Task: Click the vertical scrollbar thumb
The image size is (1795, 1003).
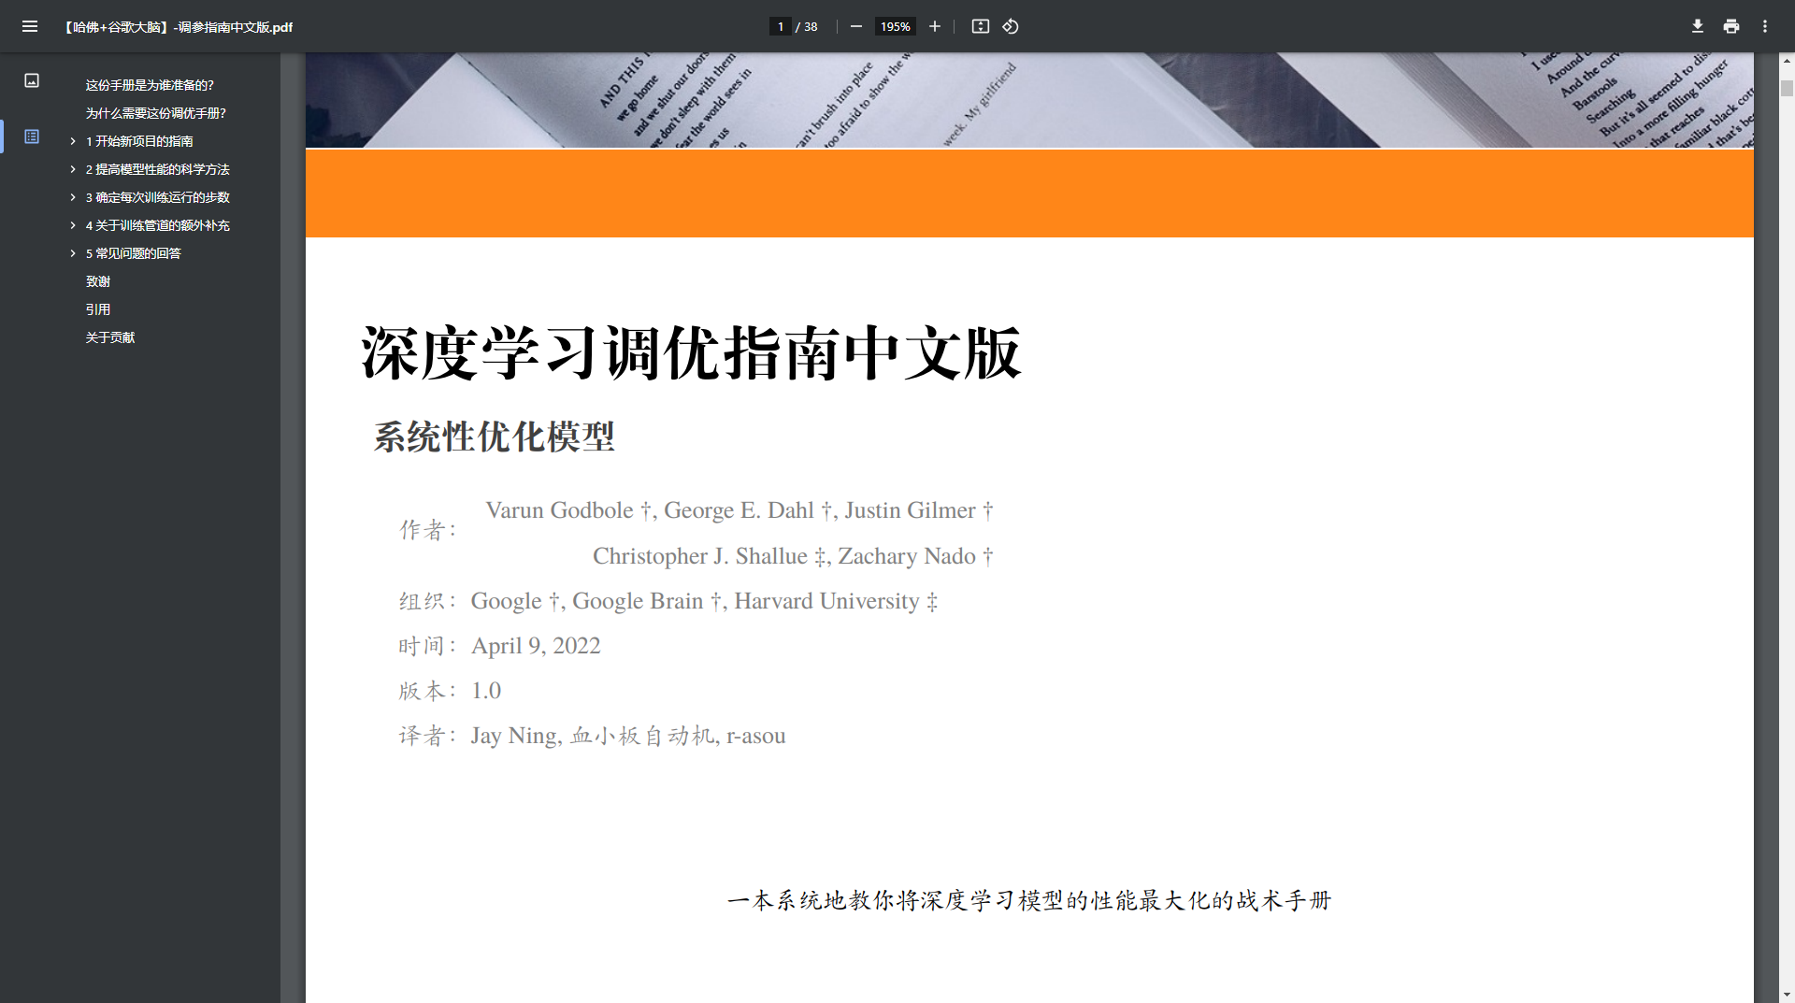Action: point(1787,88)
